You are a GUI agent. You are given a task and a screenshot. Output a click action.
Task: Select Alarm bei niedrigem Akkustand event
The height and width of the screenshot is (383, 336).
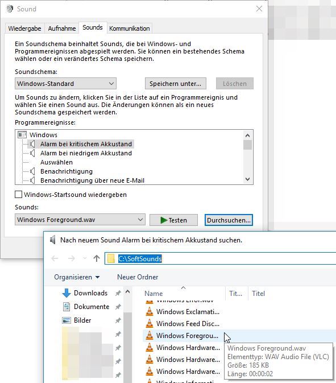click(x=86, y=153)
